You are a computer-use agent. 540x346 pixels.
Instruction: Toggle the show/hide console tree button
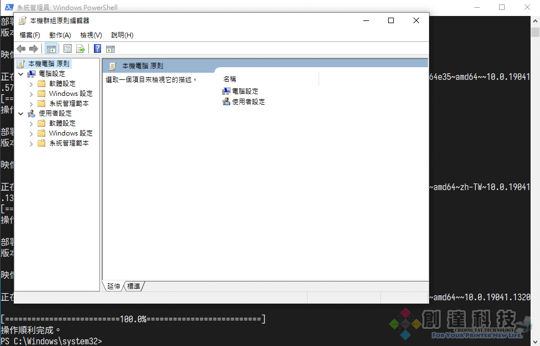[x=51, y=48]
